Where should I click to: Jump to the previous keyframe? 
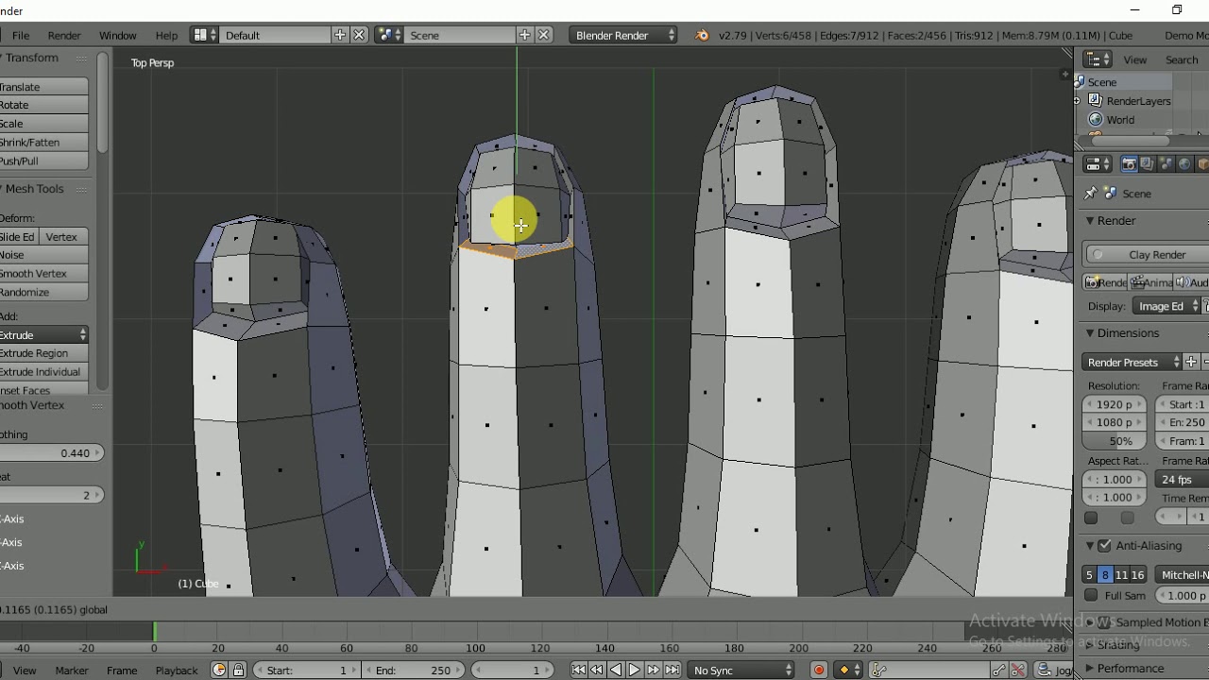(597, 670)
